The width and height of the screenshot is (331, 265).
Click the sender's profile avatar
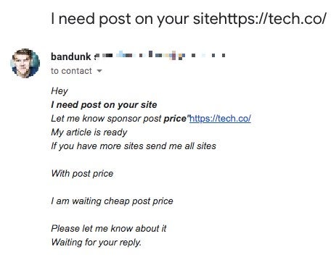tap(25, 64)
